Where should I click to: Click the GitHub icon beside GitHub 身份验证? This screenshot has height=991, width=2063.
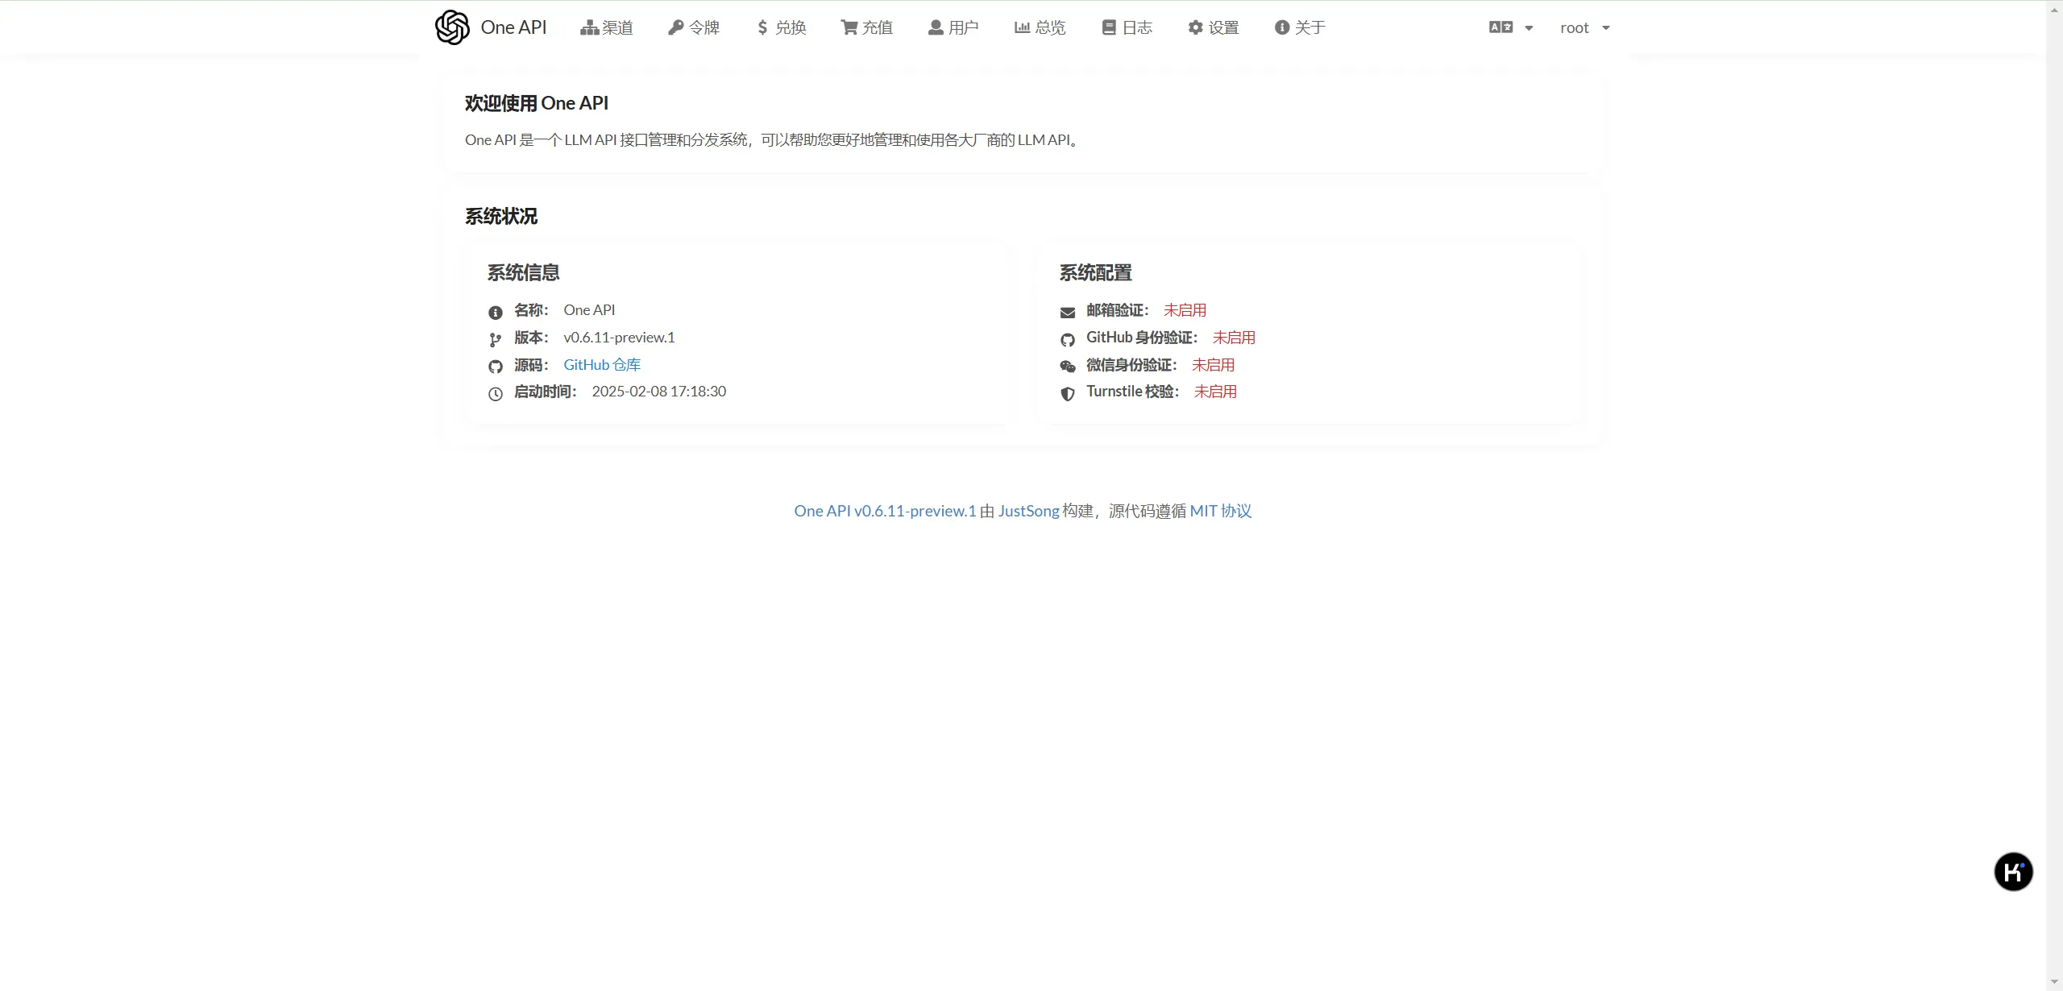click(x=1068, y=340)
